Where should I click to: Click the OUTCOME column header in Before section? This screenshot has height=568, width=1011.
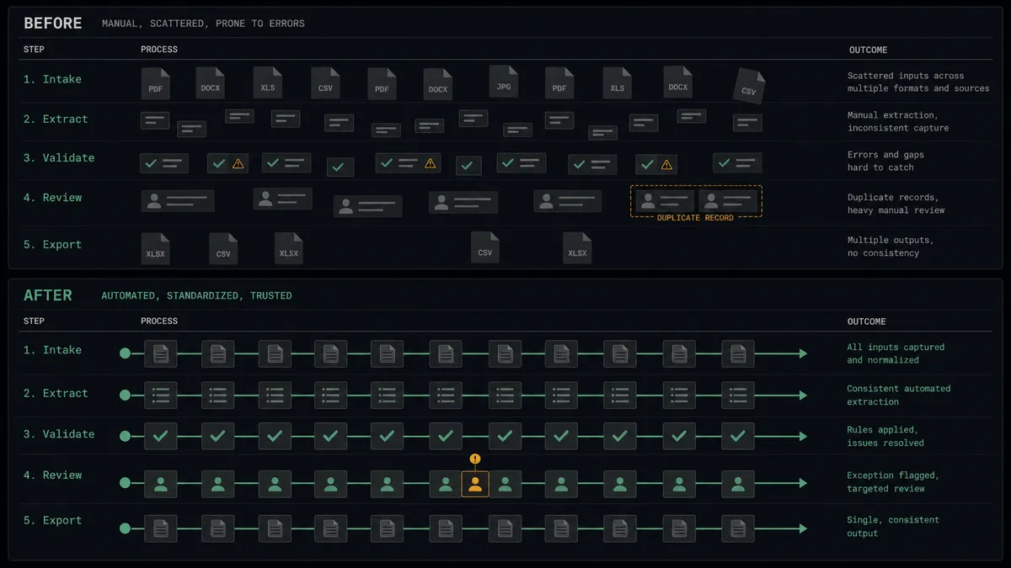click(868, 50)
